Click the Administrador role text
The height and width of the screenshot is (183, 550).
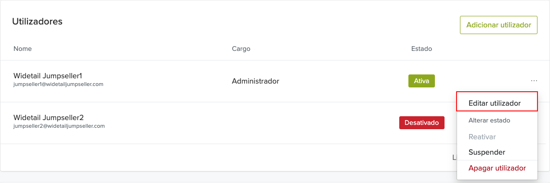click(x=255, y=81)
